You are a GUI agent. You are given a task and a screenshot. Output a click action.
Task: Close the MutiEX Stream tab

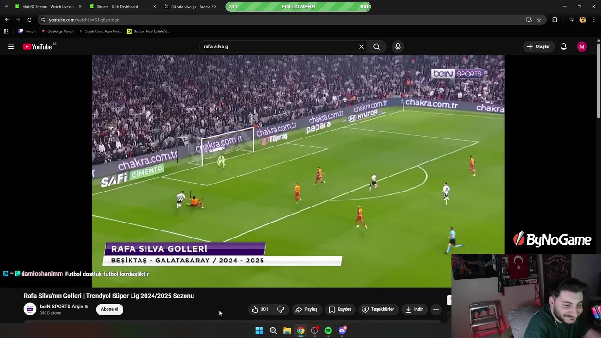point(80,7)
